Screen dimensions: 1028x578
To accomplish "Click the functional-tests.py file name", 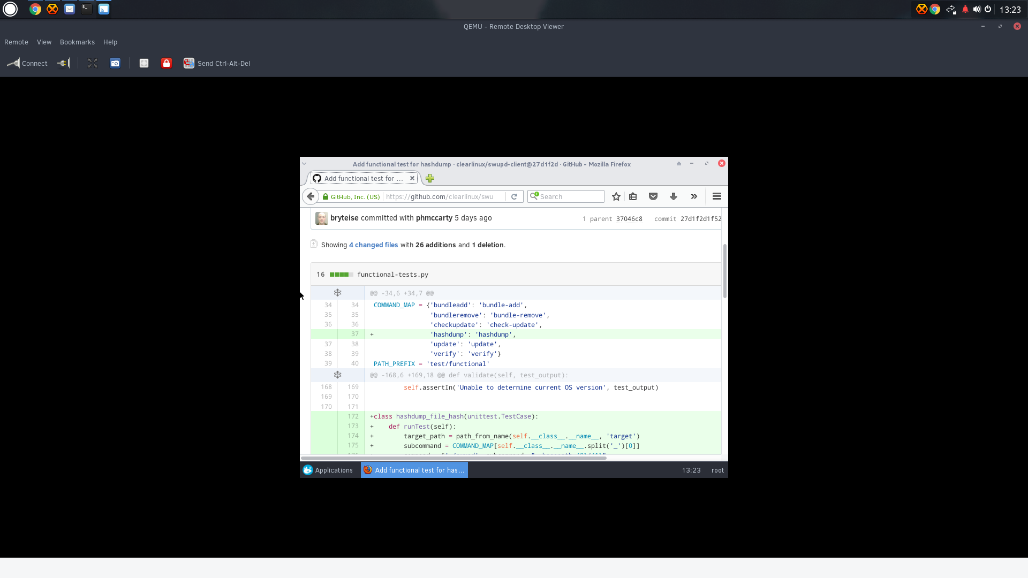I will 393,275.
